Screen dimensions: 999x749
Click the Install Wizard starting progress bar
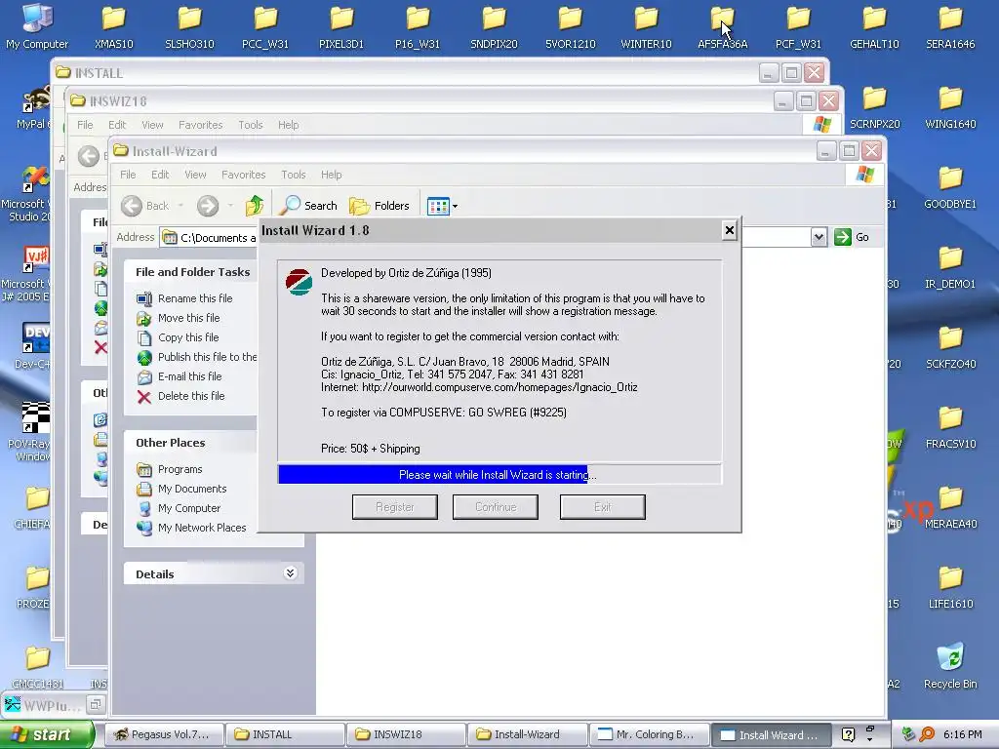(499, 475)
